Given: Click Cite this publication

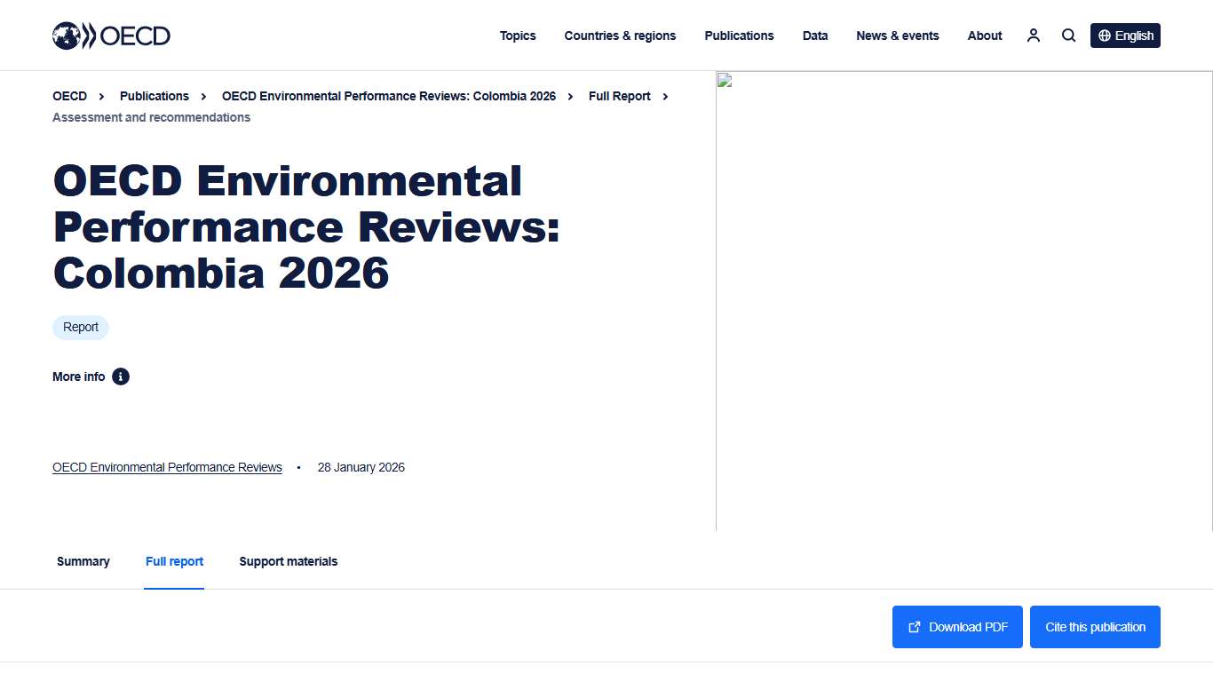Looking at the screenshot, I should pyautogui.click(x=1095, y=626).
